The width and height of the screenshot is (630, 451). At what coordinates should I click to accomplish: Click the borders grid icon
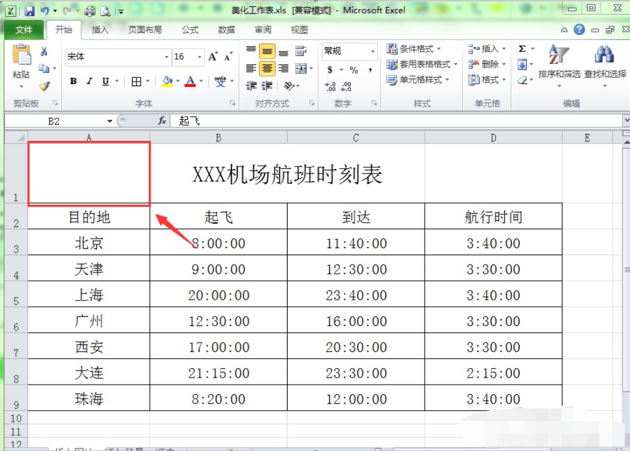pos(136,82)
